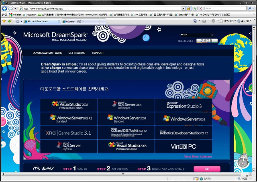Open the tab list dropdown arrow
The image size is (257, 182).
point(21,21)
